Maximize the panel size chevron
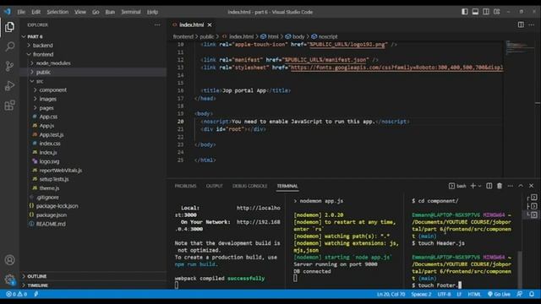The image size is (541, 304). pos(521,186)
